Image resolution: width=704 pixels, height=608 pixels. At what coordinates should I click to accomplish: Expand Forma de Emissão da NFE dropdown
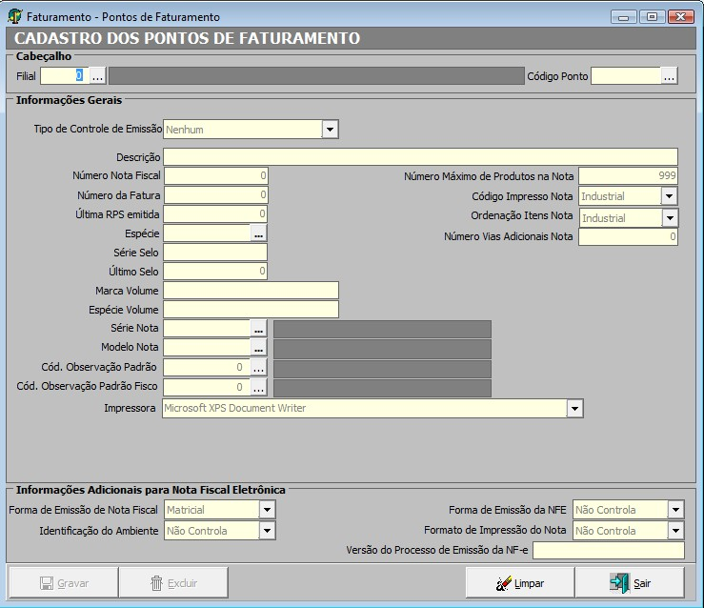coord(675,510)
